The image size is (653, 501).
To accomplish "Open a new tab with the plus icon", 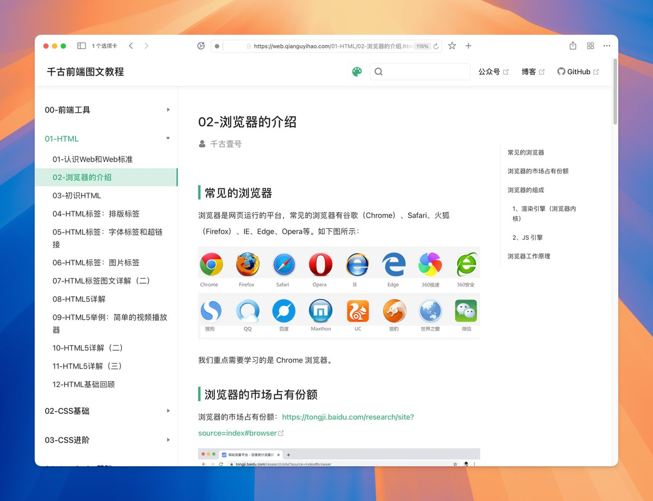I will 468,46.
